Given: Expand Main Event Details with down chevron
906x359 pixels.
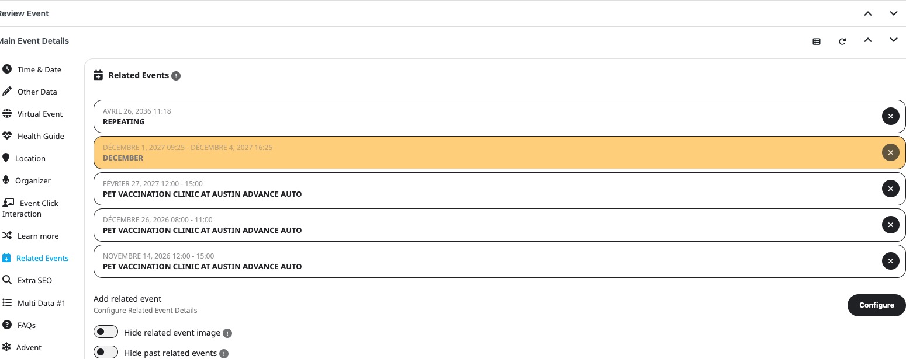Looking at the screenshot, I should click(894, 40).
